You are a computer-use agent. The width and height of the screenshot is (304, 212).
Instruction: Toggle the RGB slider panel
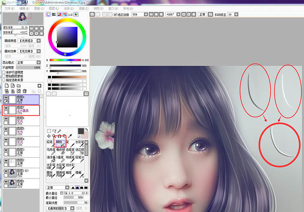click(x=54, y=14)
